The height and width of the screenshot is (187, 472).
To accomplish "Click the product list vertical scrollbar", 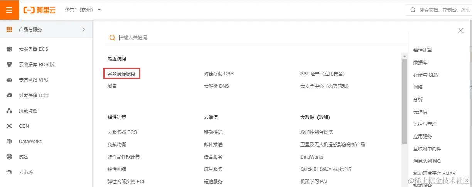I will pyautogui.click(x=405, y=101).
